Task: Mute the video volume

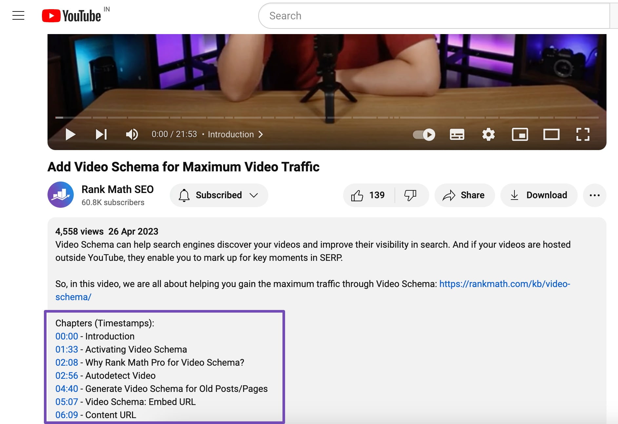Action: pyautogui.click(x=132, y=134)
